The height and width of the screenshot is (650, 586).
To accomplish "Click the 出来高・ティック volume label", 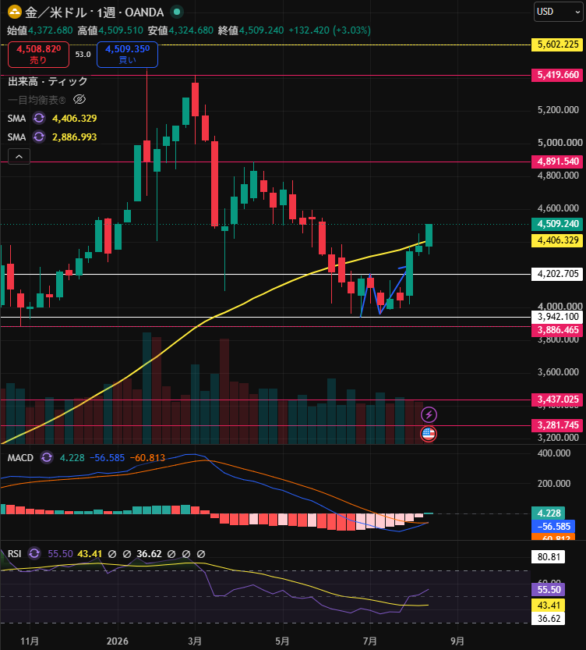I will coord(48,81).
